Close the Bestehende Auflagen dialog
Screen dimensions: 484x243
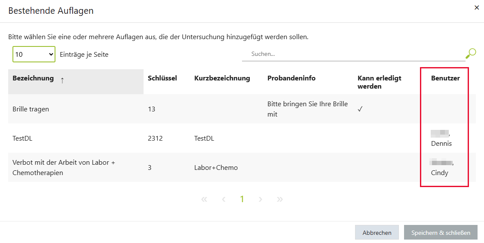[477, 8]
